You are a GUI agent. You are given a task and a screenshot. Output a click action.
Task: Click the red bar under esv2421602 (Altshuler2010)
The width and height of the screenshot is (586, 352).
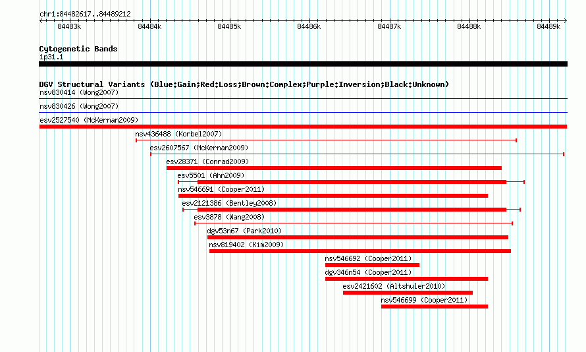[408, 293]
